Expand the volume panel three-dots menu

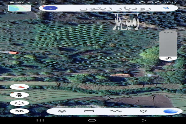tap(168, 33)
